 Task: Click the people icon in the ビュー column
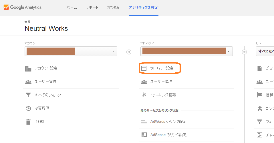(x=260, y=82)
